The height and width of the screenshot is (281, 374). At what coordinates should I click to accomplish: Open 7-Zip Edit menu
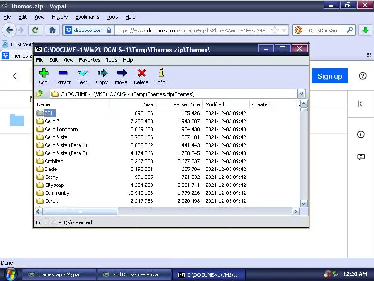53,60
